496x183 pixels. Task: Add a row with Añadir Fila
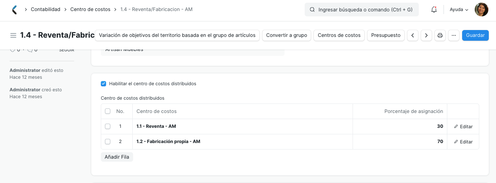pos(117,157)
